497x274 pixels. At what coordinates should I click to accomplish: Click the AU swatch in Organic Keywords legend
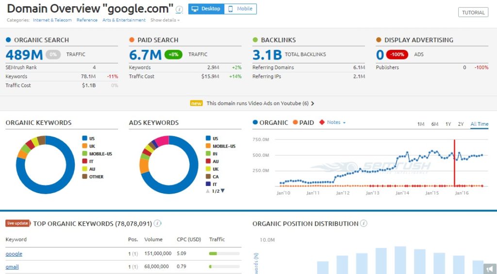click(x=84, y=169)
